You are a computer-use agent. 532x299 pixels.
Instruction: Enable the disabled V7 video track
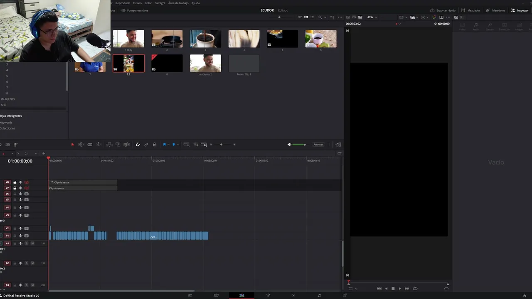[27, 188]
